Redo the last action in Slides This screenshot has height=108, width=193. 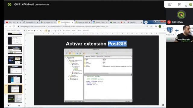pos(32,31)
